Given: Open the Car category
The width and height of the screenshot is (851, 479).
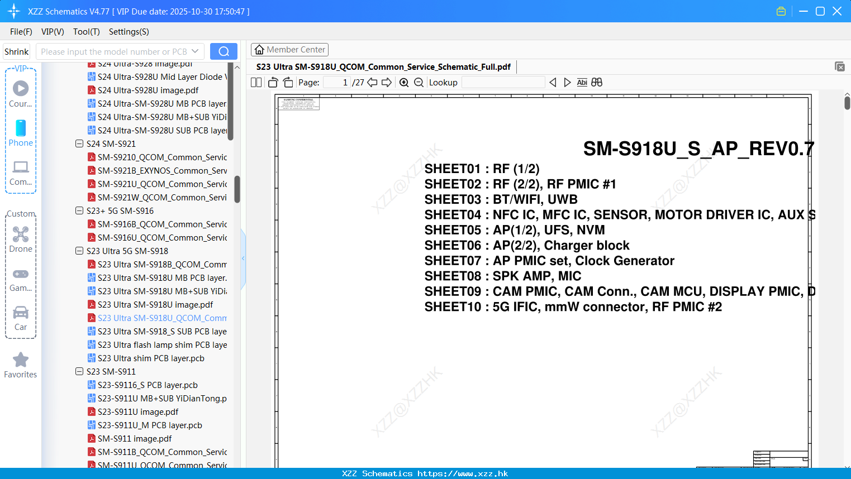Looking at the screenshot, I should (x=21, y=318).
